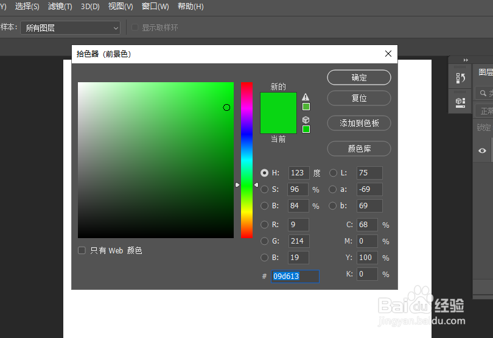Image resolution: width=493 pixels, height=338 pixels.
Task: Click inside the saturation-brightness color field
Action: tap(156, 160)
